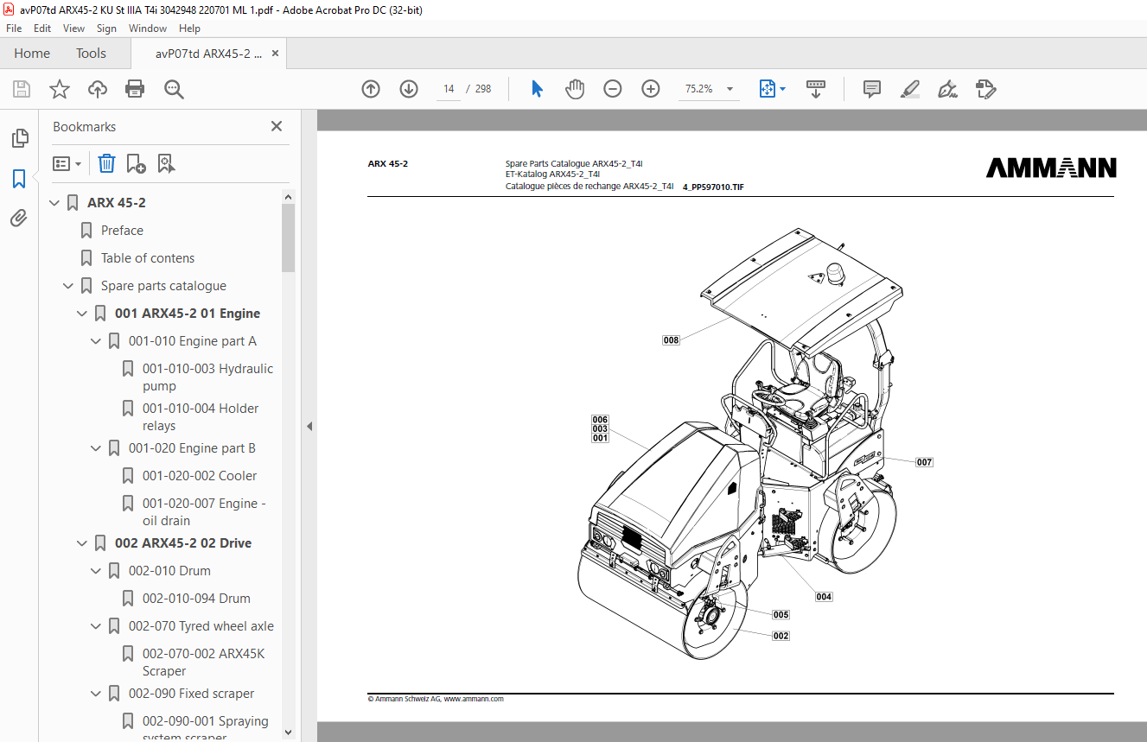Collapse the 002-010 Drum bookmark

click(96, 571)
